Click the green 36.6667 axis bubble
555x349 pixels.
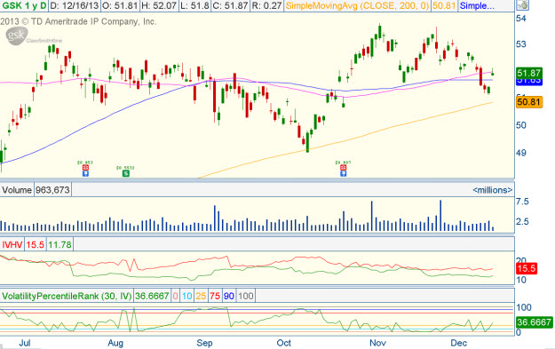[x=534, y=322]
